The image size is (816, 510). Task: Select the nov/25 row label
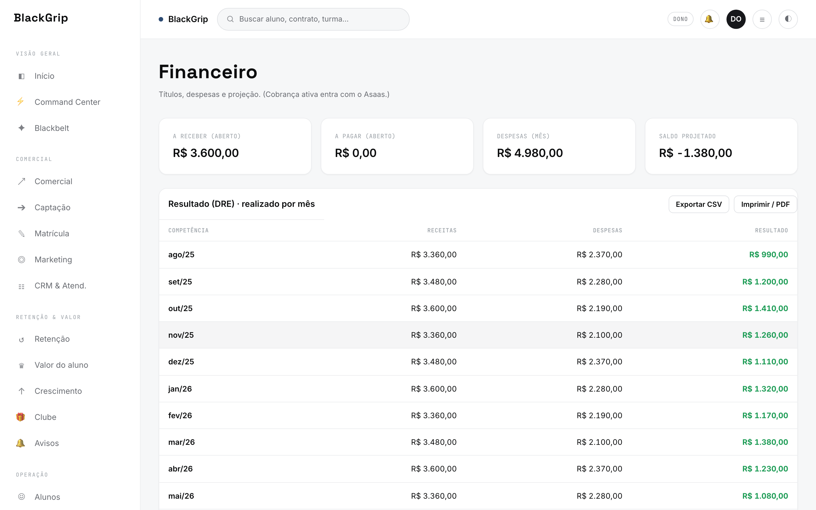coord(181,335)
